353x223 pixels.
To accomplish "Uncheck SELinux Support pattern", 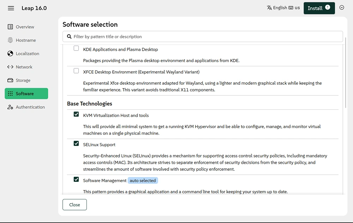I will [76, 144].
